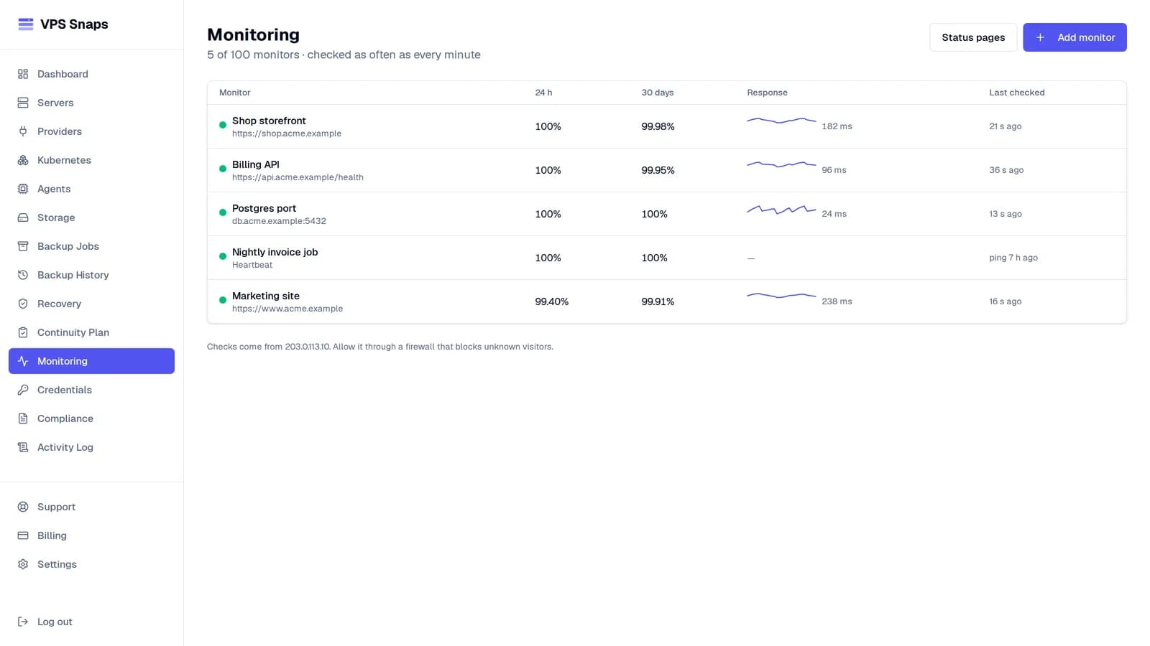1150x646 pixels.
Task: Click the Recovery shield icon
Action: 23,304
